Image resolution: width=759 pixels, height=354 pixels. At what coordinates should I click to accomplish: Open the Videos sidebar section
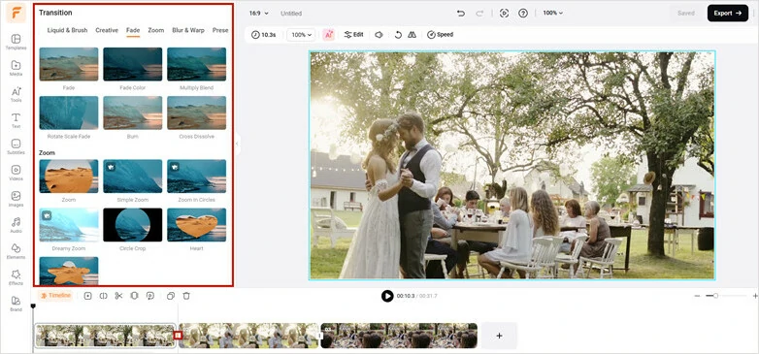[x=16, y=173]
